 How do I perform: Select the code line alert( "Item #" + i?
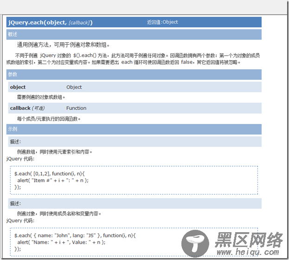[x=53, y=181]
